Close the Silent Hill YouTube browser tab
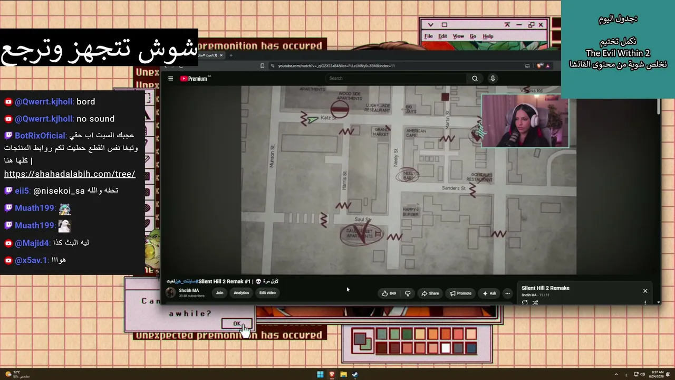Screen dimensions: 675x380 [x=221, y=55]
